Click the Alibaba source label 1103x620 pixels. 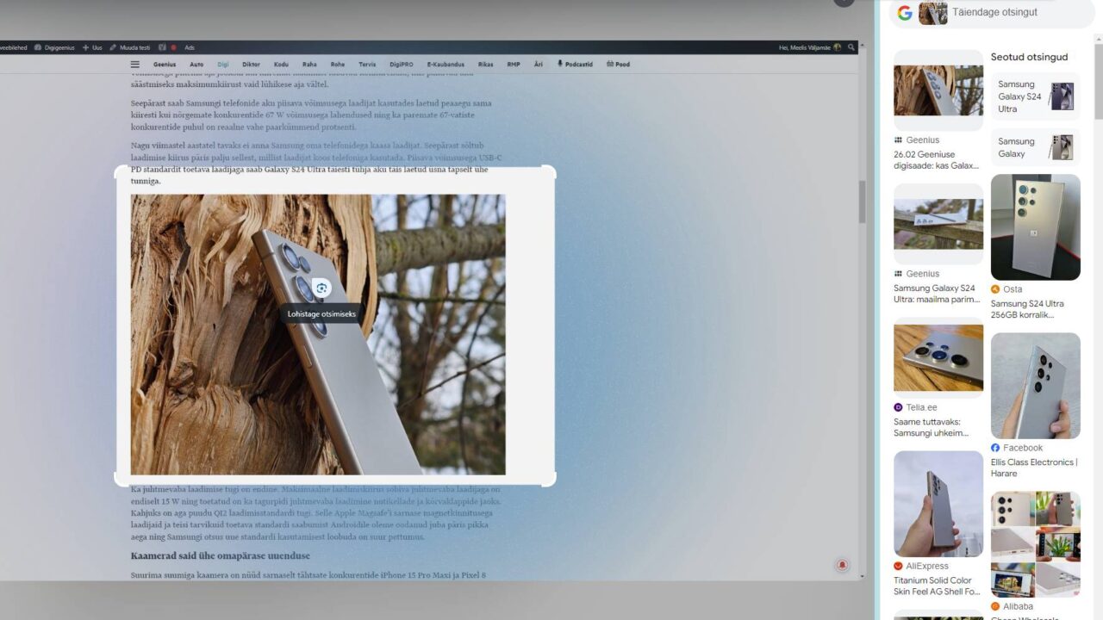click(1012, 606)
